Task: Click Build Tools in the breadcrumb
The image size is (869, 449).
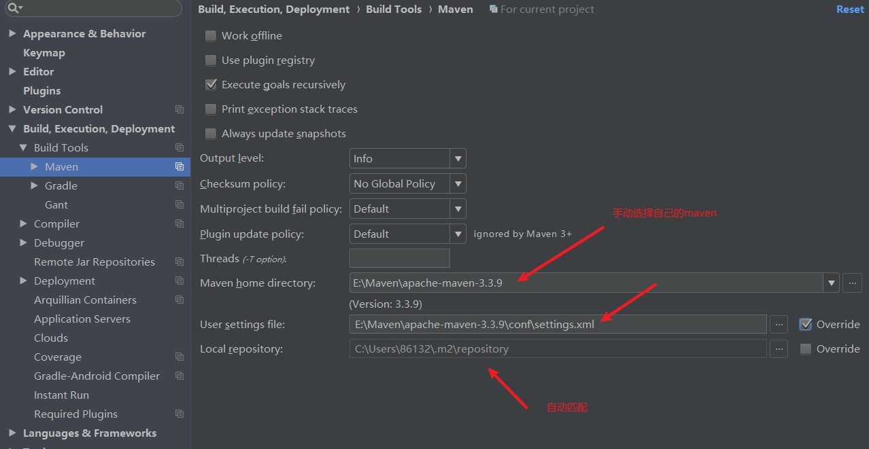Action: (394, 9)
